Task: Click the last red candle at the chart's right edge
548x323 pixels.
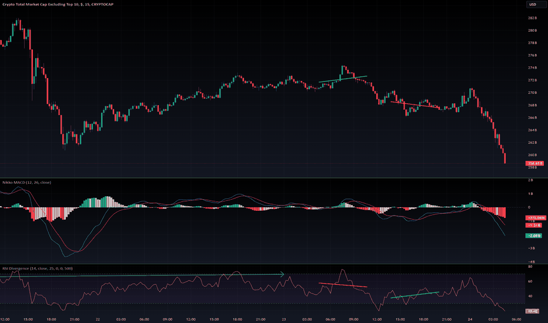Action: pyautogui.click(x=505, y=158)
